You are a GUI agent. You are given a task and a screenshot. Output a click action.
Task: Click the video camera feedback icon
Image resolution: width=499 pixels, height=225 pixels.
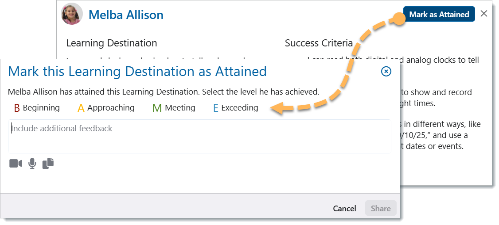[16, 164]
